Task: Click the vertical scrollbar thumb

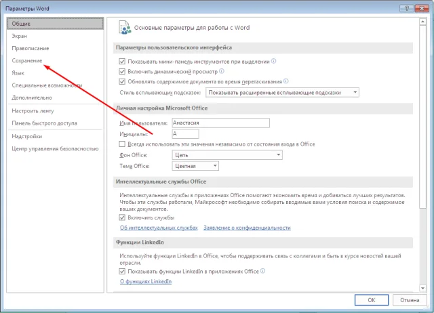Action: click(422, 117)
